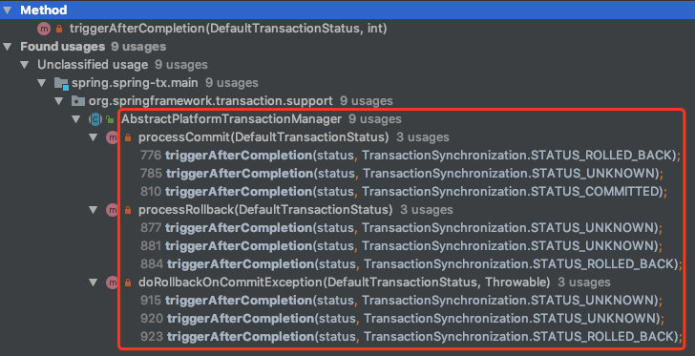Select line 776 STATUS_ROLLED_BACK usage
The image size is (695, 356).
[x=410, y=156]
